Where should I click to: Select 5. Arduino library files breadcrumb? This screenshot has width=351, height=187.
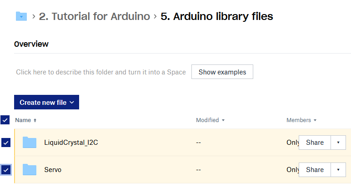[217, 16]
